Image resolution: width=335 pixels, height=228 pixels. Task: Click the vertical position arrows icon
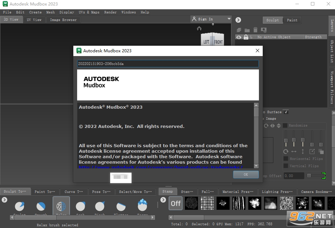coord(303,152)
